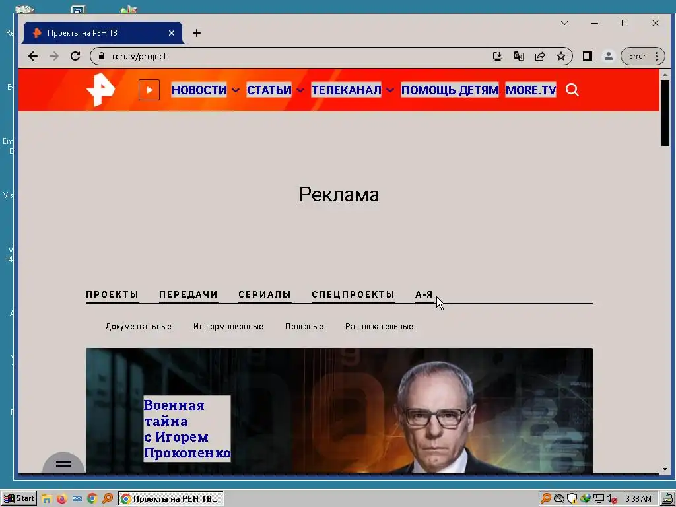Click the scrollbar down arrow
The image size is (676, 507).
click(665, 469)
